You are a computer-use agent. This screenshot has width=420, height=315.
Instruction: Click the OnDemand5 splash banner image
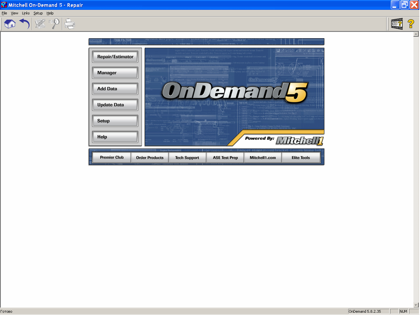click(234, 97)
